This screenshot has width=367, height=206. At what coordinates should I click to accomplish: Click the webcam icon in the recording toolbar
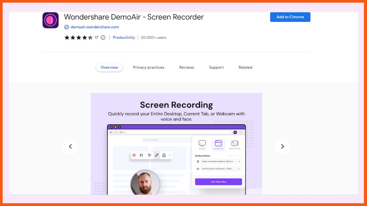point(164,155)
